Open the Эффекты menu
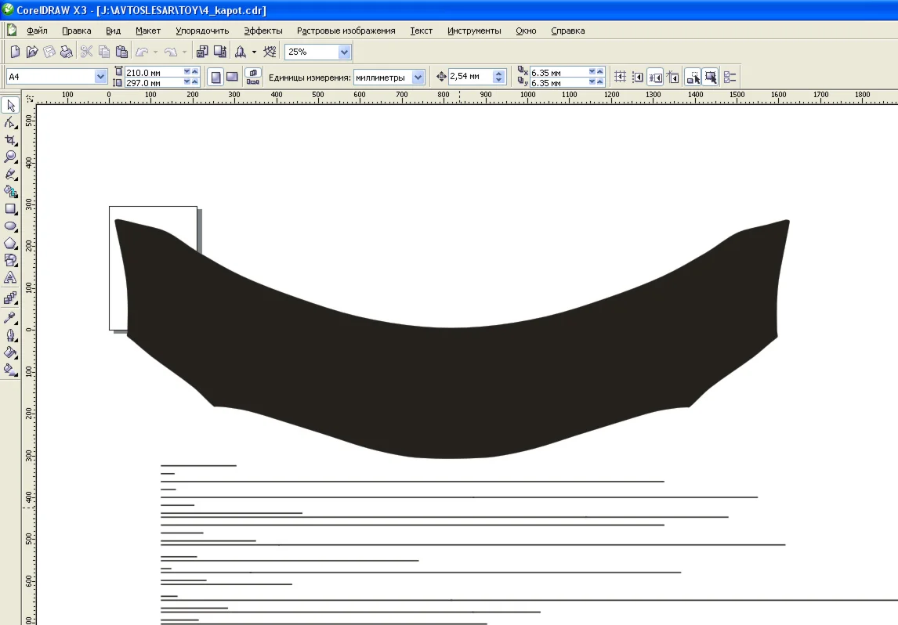 [263, 31]
